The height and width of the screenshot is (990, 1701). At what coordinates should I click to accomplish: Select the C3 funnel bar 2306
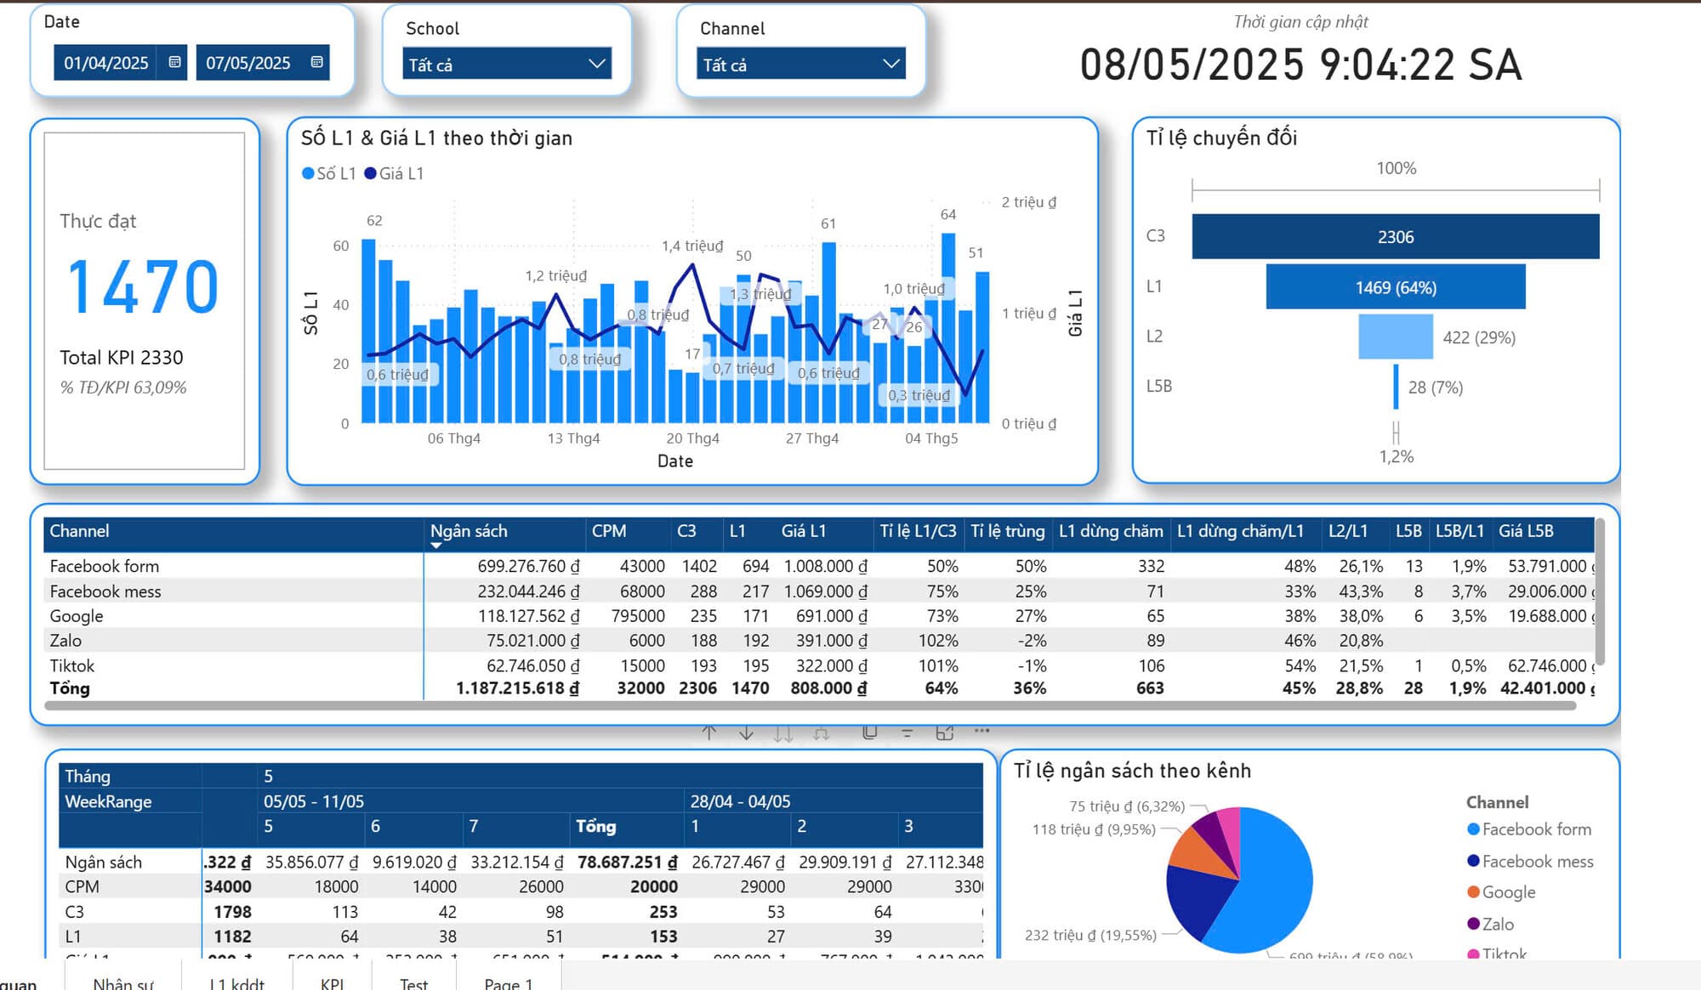[x=1396, y=237]
